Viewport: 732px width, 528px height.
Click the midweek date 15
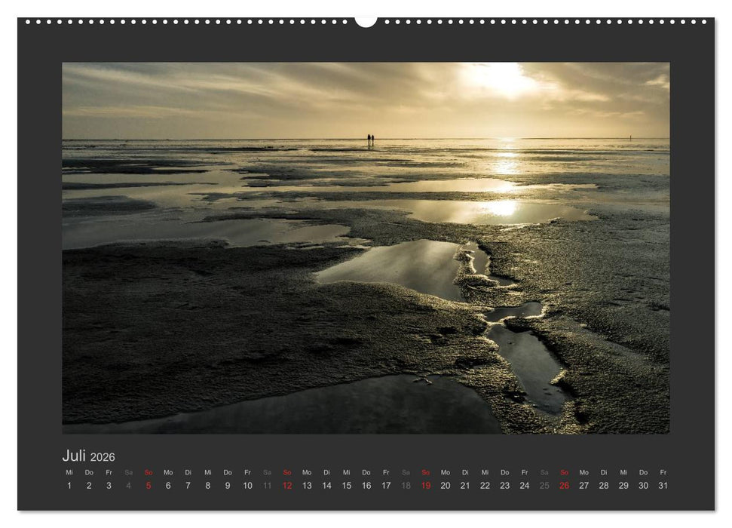pos(348,487)
